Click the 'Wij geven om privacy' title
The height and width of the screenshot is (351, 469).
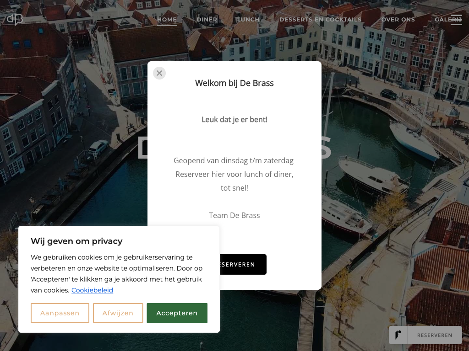point(76,241)
